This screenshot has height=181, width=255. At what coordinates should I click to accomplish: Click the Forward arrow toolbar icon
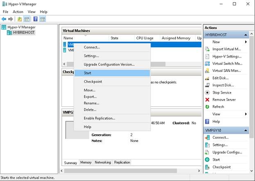point(11,19)
